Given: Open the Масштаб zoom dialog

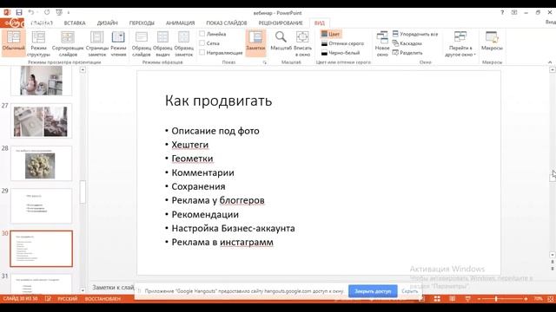Looking at the screenshot, I should [281, 41].
